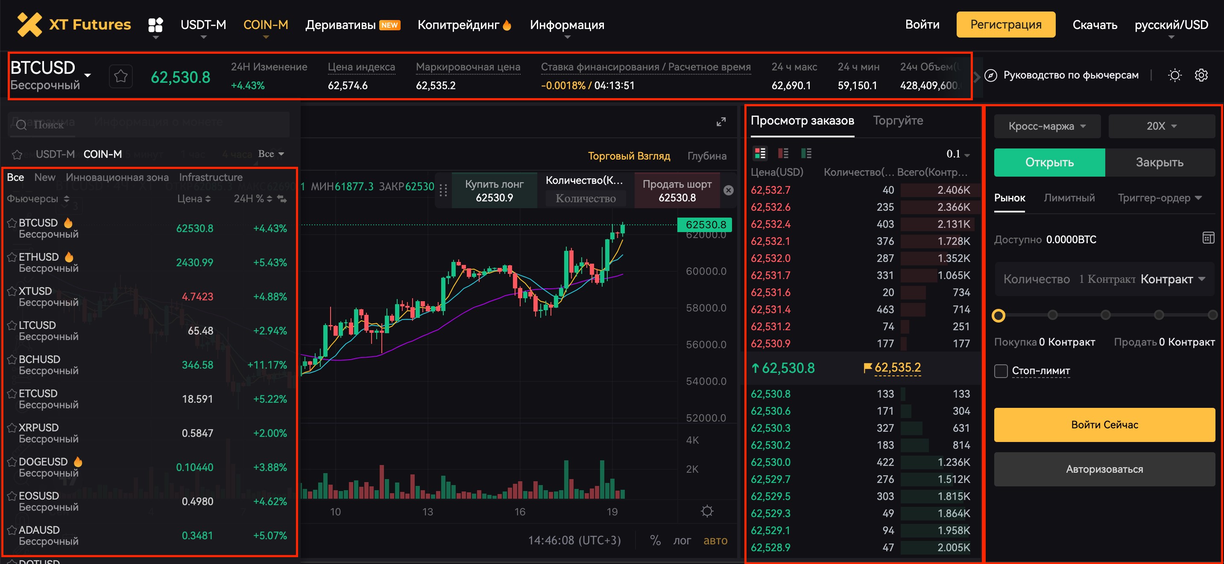1224x564 pixels.
Task: Click the quantity slider handle at zero
Action: click(999, 315)
